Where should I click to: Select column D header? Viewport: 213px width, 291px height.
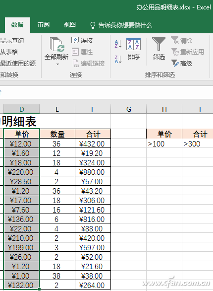click(x=22, y=109)
